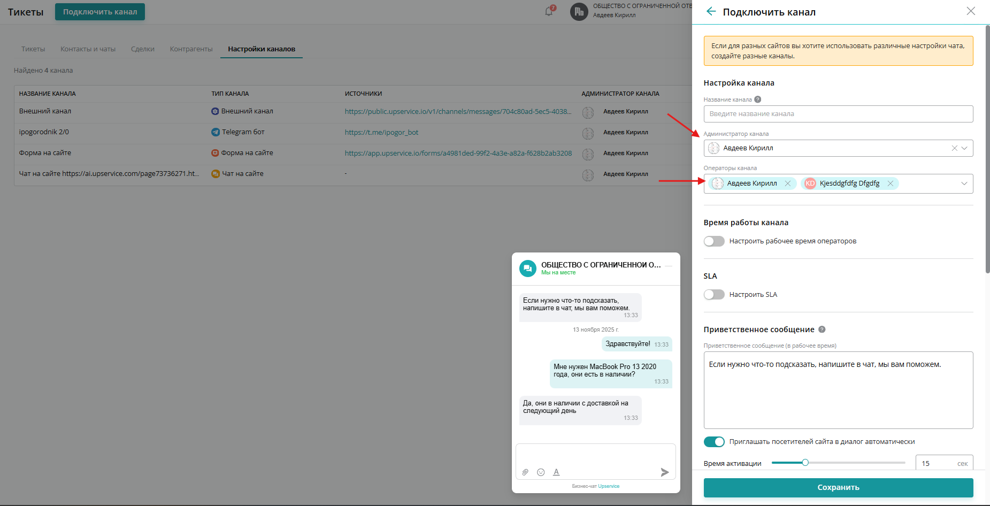Remove operator Авдеев Кирилл tag
990x506 pixels.
tap(788, 183)
